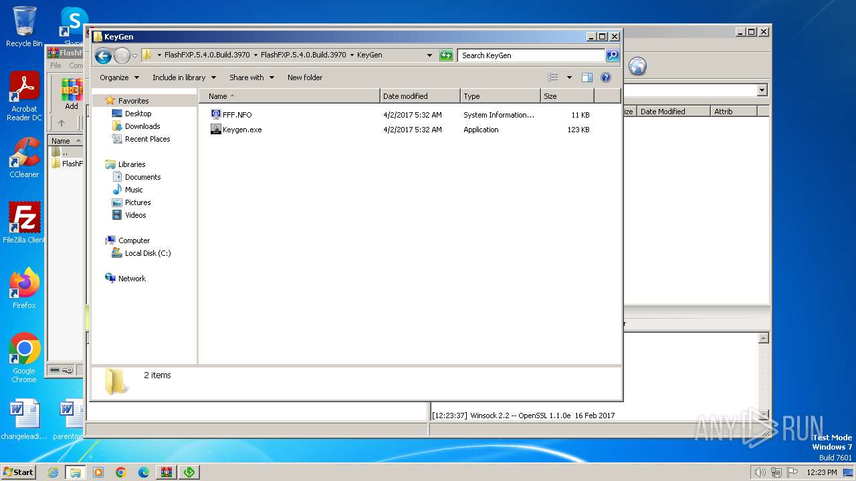Toggle the preview pane button
The width and height of the screenshot is (856, 481).
coord(587,77)
